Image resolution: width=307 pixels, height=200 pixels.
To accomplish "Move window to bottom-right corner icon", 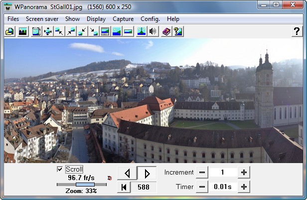I will pyautogui.click(x=94, y=31).
